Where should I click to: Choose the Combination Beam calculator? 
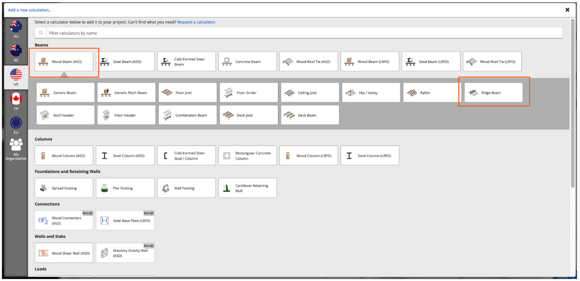[x=188, y=115]
